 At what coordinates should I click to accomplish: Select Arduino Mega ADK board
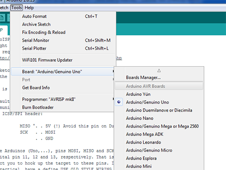click(x=159, y=134)
